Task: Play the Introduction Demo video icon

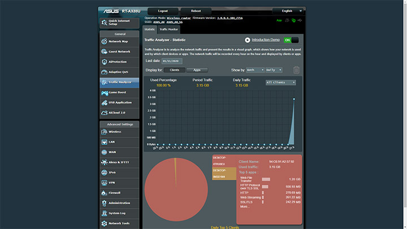Action: tap(248, 40)
